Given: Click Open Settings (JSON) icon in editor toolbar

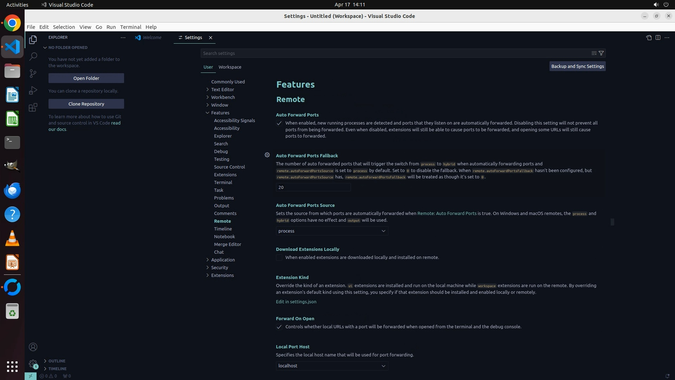Looking at the screenshot, I should (x=649, y=38).
